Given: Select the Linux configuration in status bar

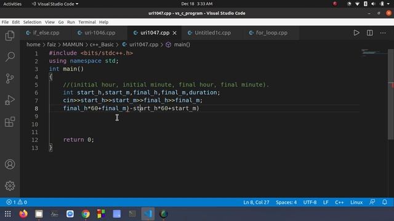Looking at the screenshot, I should click(356, 202).
